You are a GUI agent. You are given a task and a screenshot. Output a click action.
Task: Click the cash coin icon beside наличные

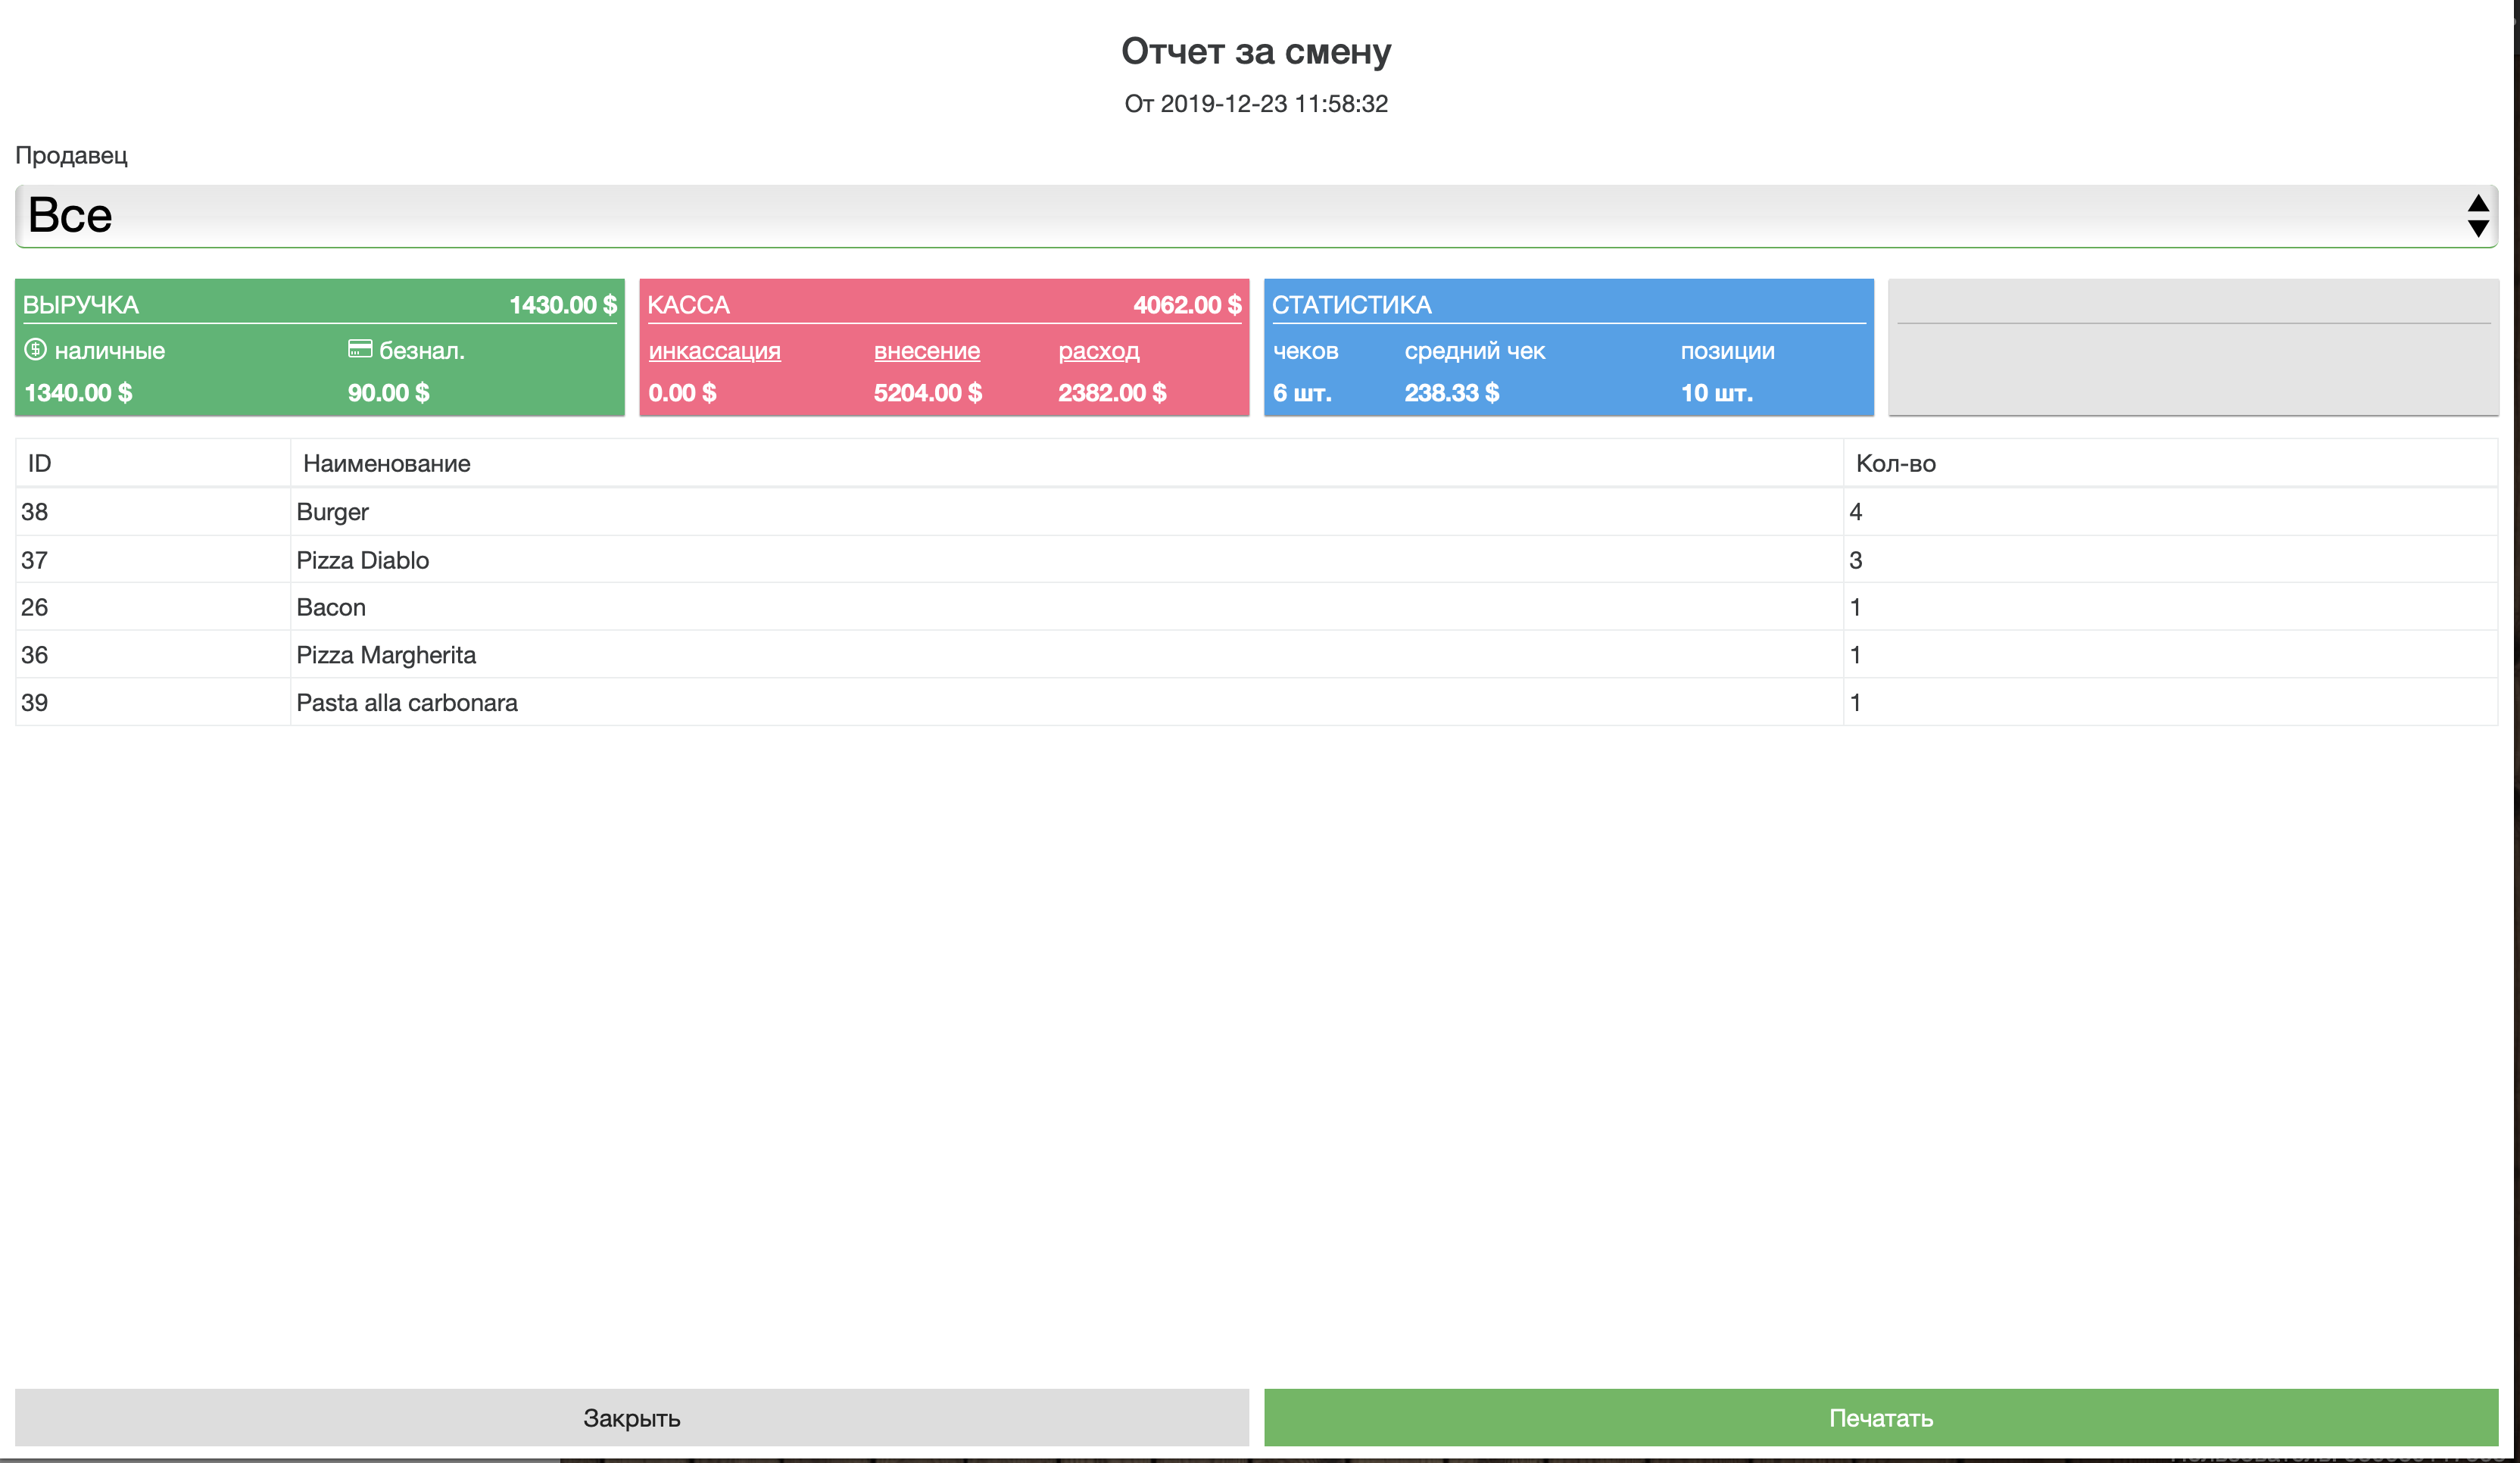point(36,349)
